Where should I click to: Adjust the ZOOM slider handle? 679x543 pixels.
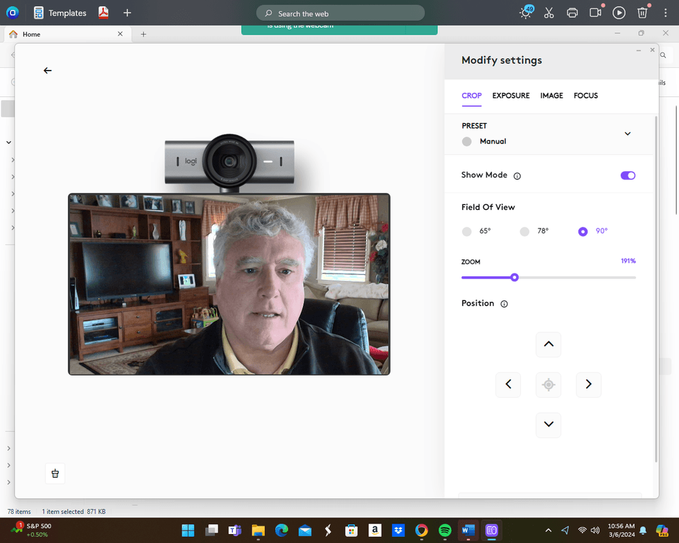514,277
